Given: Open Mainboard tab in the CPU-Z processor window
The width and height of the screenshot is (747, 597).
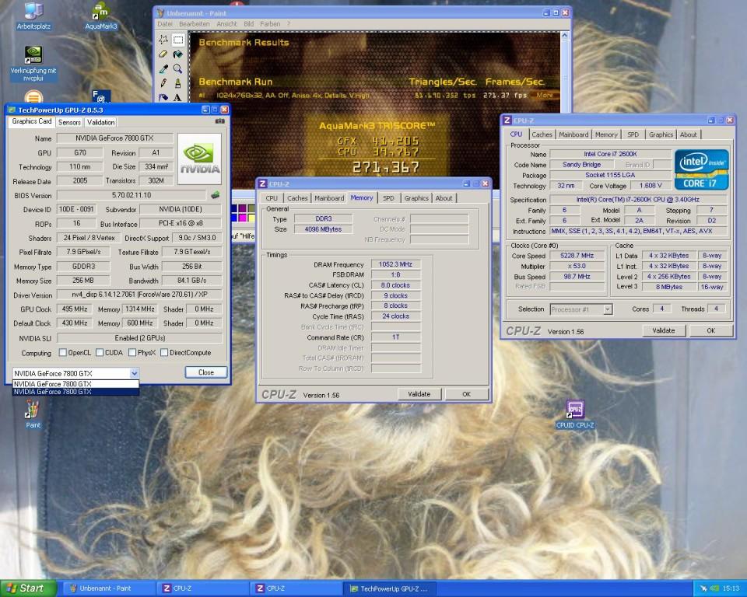Looking at the screenshot, I should click(573, 134).
